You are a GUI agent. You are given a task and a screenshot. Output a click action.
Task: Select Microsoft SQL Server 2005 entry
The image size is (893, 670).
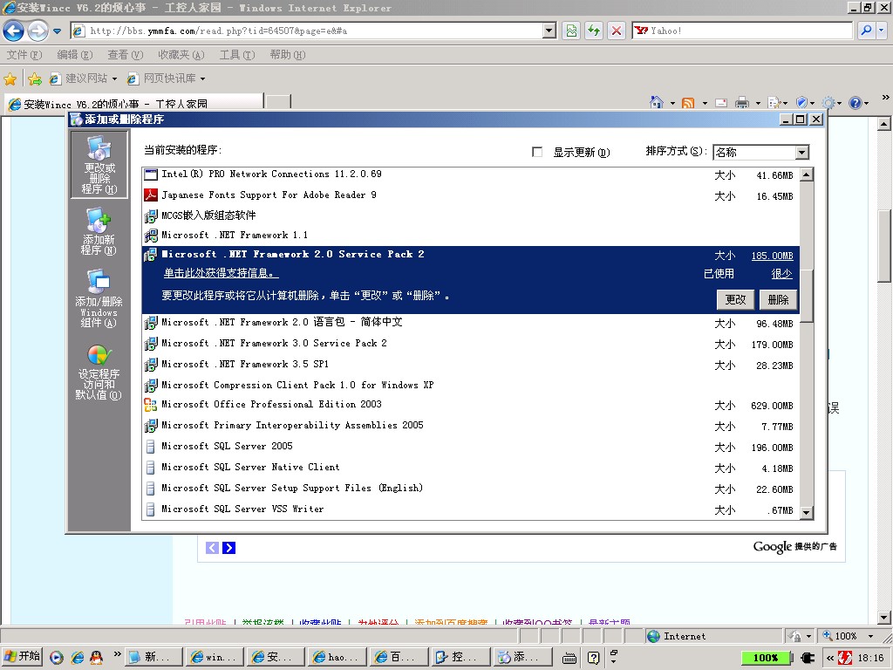click(x=227, y=447)
